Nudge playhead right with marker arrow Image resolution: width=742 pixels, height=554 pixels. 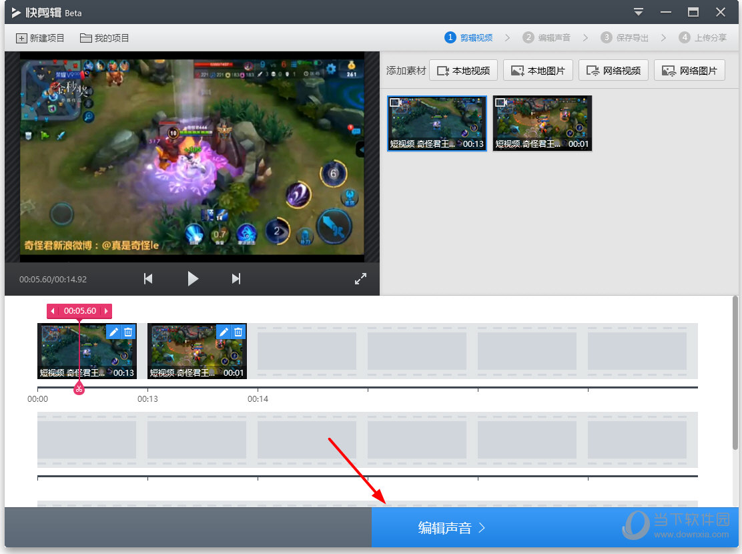coord(106,311)
